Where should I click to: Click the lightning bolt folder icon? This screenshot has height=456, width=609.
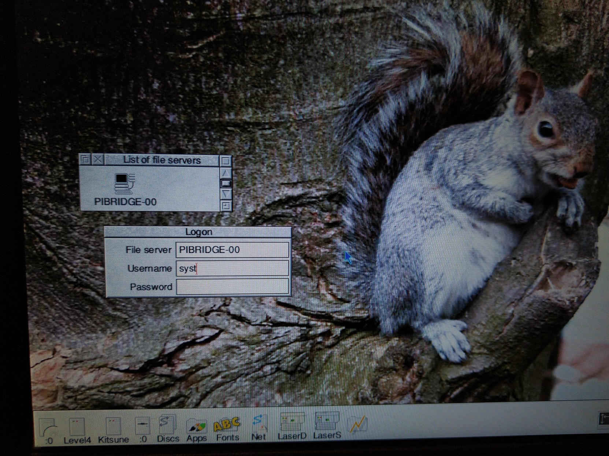358,424
